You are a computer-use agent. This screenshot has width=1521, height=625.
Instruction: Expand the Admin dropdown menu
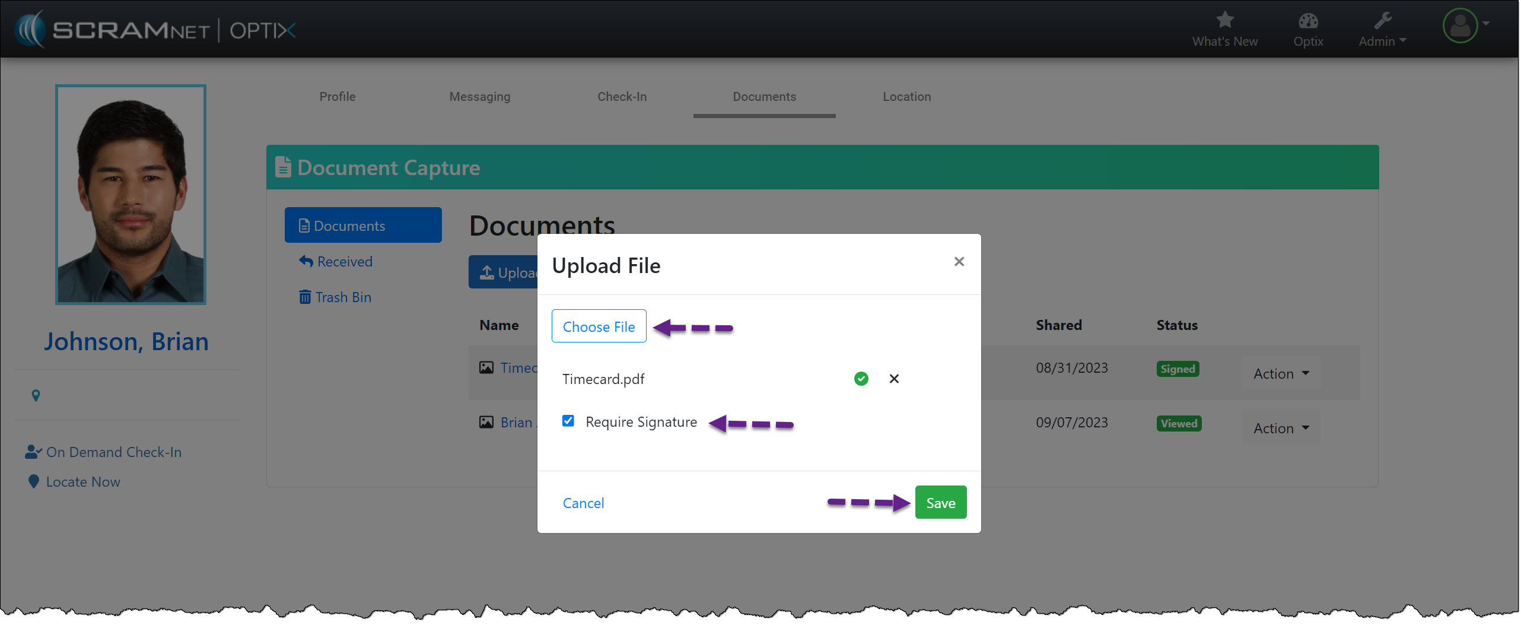click(x=1382, y=41)
